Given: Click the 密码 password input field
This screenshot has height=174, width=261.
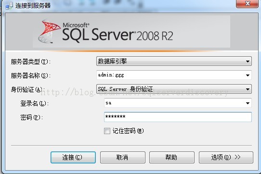Looking at the screenshot, I should (x=178, y=117).
